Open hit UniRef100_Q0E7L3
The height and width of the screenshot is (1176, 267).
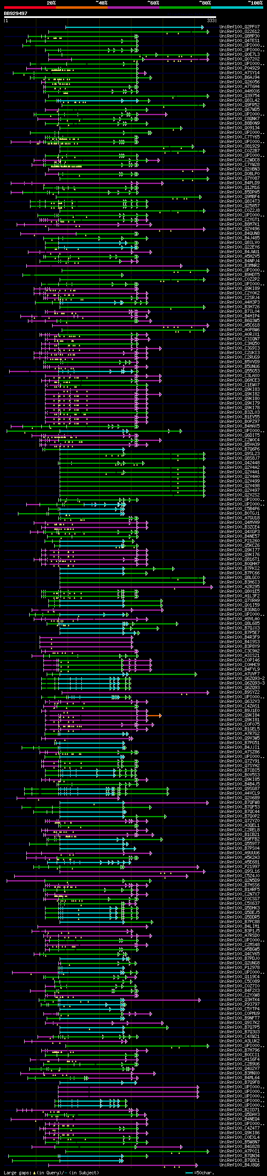click(239, 54)
